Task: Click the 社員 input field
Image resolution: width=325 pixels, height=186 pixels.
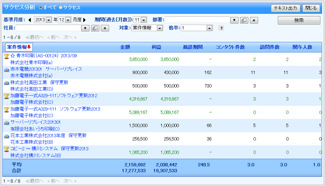Action: [49, 28]
